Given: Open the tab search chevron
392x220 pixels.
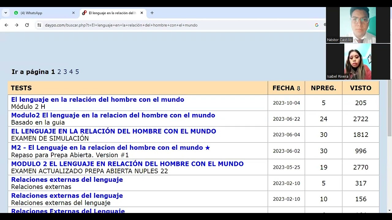Looking at the screenshot, I should tap(6, 13).
